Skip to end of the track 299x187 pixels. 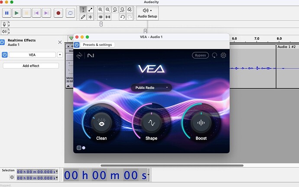tap(46, 13)
